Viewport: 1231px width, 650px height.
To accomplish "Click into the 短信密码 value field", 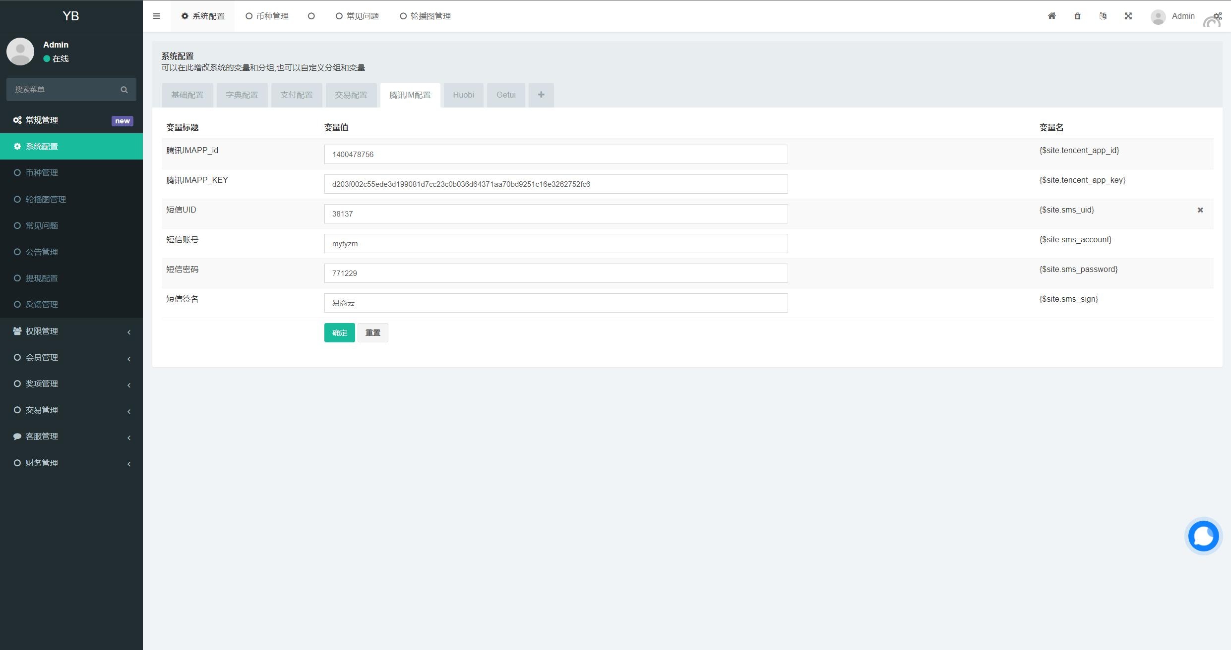I will click(x=555, y=273).
